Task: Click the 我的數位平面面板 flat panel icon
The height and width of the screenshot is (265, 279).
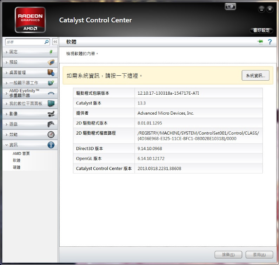Action: (x=51, y=103)
